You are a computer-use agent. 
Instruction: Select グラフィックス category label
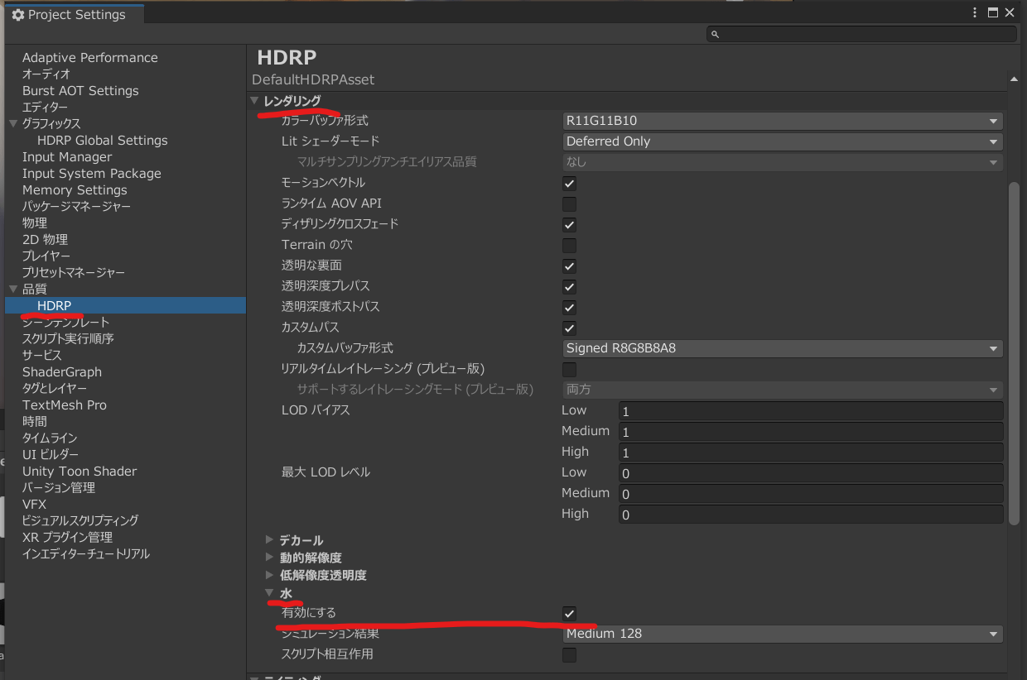(51, 124)
